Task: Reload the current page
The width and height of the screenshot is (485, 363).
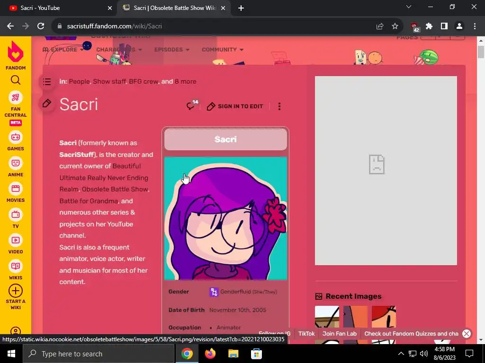Action: pyautogui.click(x=41, y=26)
